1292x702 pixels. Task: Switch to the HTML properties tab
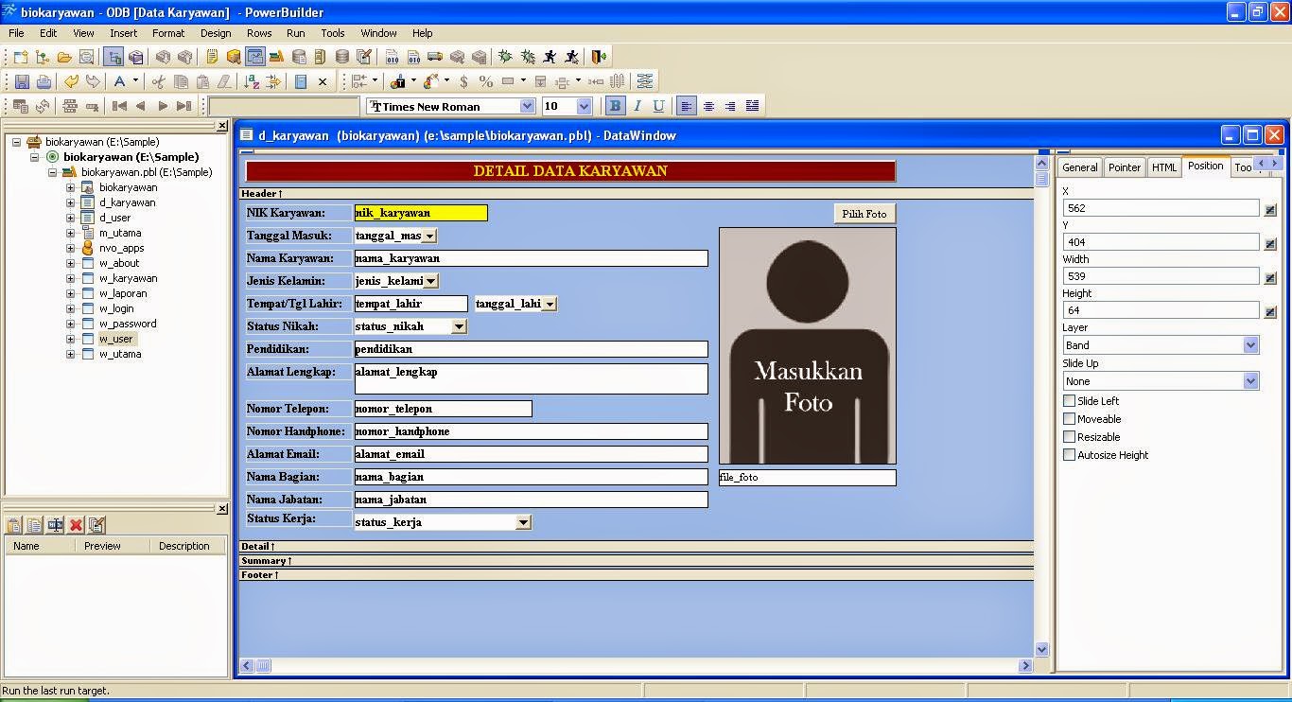1163,167
